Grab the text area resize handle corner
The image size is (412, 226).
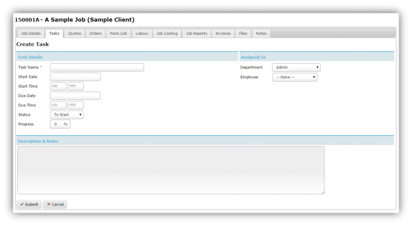pyautogui.click(x=323, y=193)
